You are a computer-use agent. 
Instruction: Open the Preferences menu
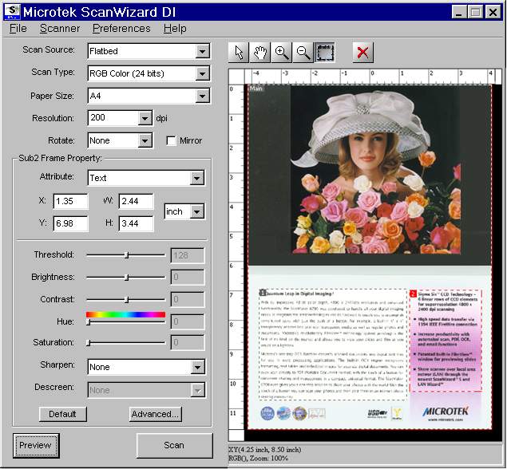click(121, 28)
